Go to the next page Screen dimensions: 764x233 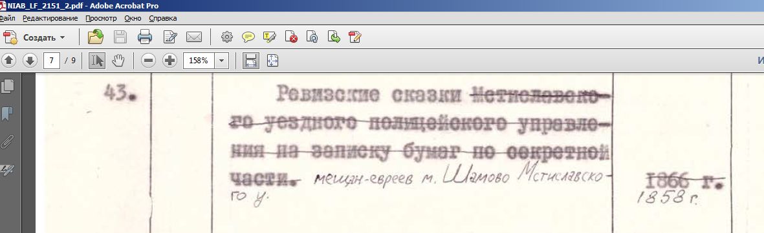coord(30,61)
